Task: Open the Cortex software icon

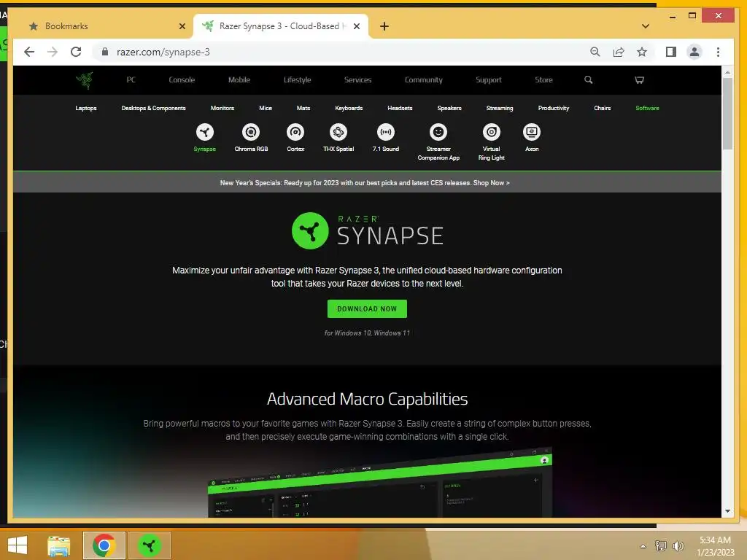Action: click(295, 133)
